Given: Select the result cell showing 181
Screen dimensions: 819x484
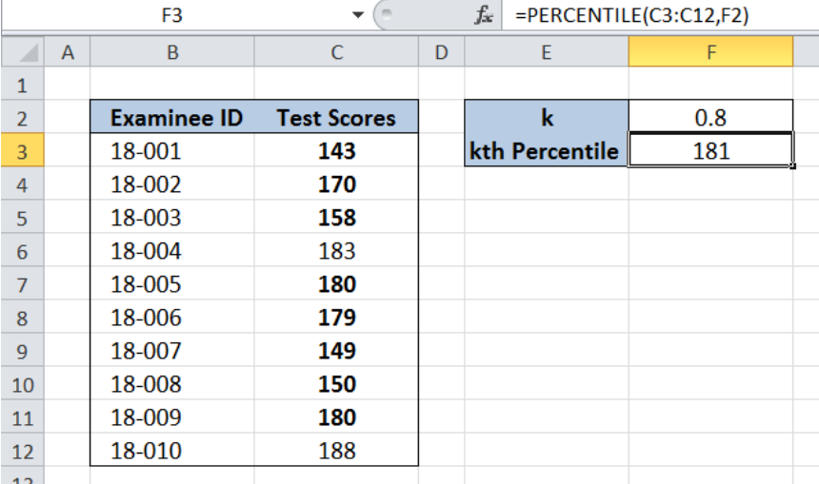Looking at the screenshot, I should (x=710, y=150).
